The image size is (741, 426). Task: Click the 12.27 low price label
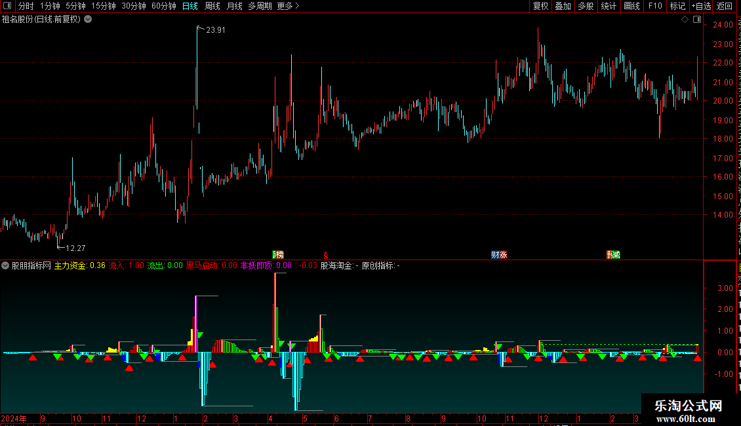[x=75, y=248]
